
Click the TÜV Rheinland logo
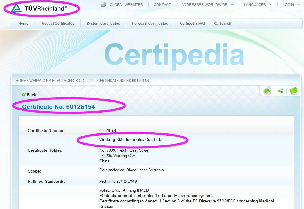coord(39,8)
